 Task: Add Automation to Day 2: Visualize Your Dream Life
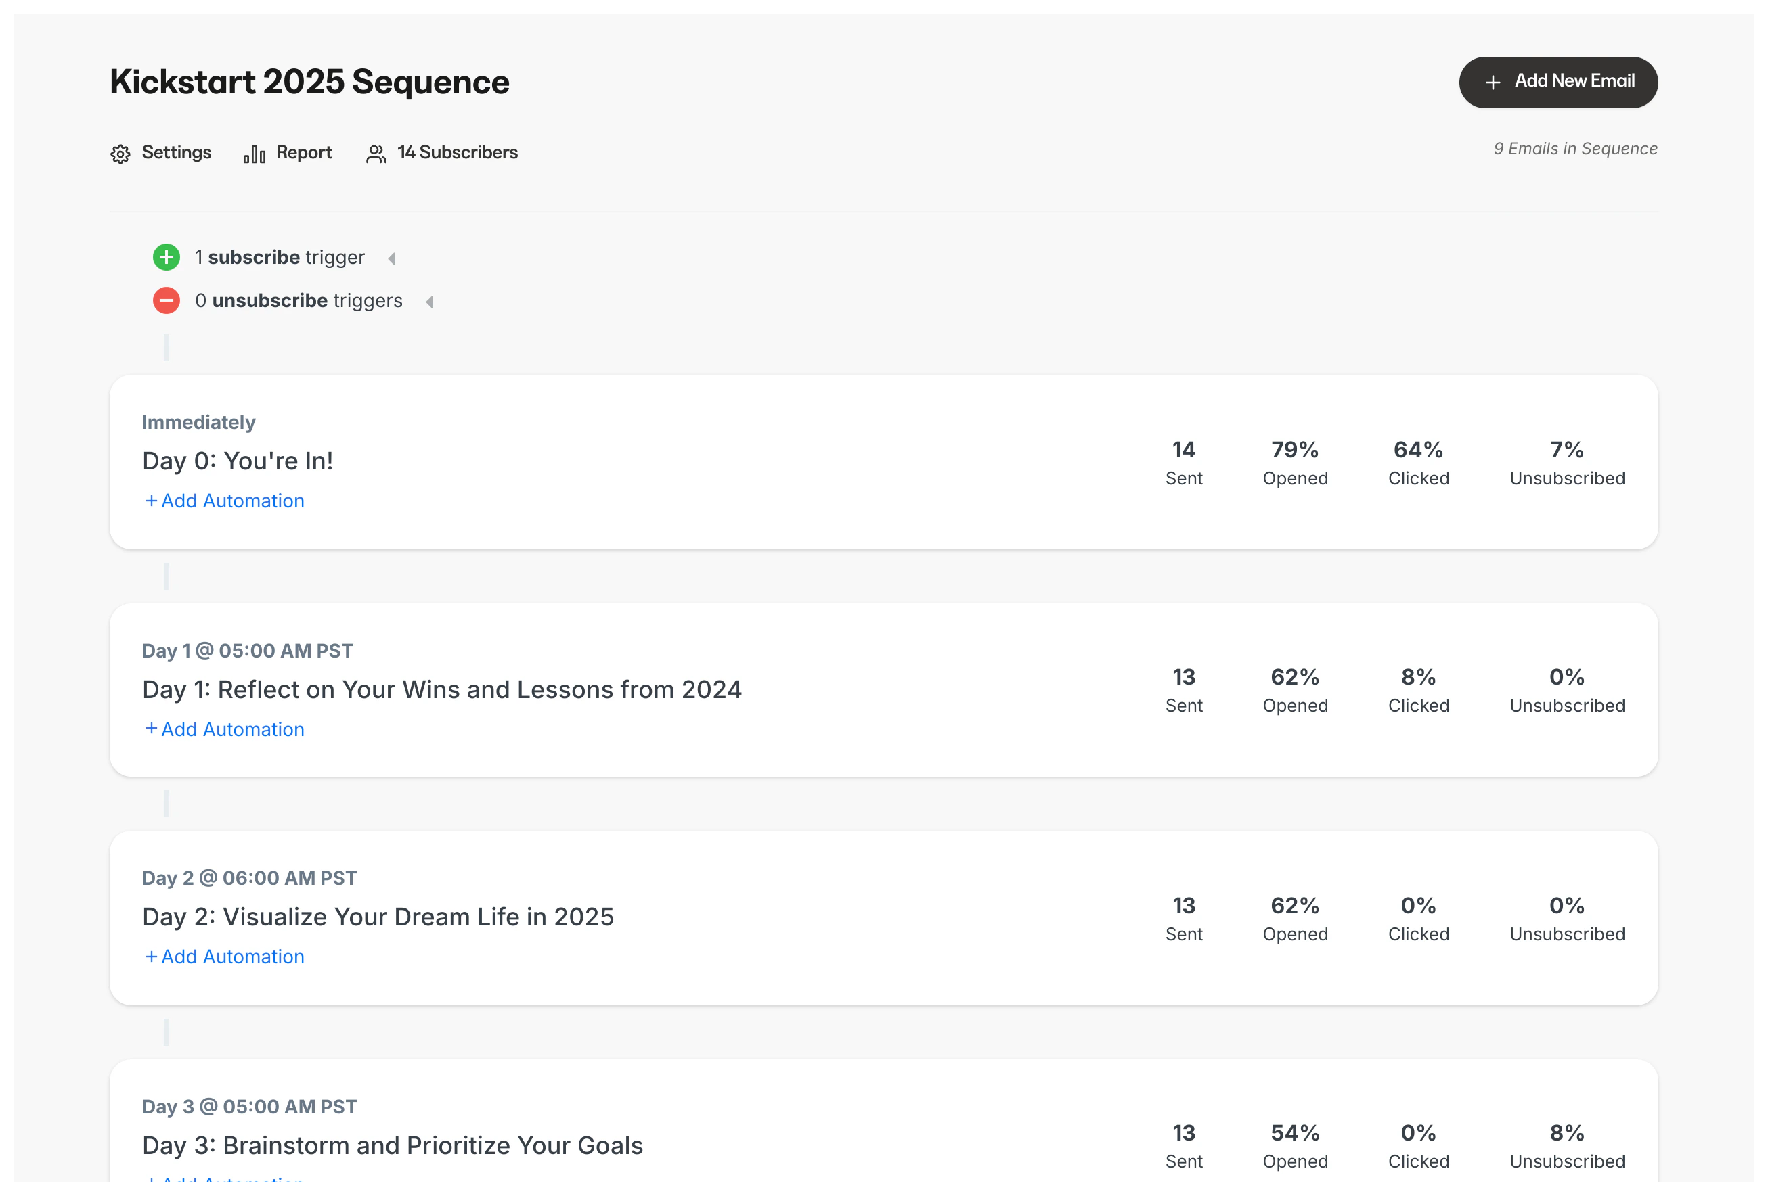coord(223,957)
